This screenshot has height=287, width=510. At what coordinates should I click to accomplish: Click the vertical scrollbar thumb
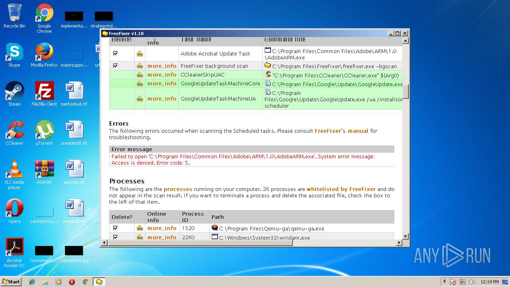click(406, 91)
